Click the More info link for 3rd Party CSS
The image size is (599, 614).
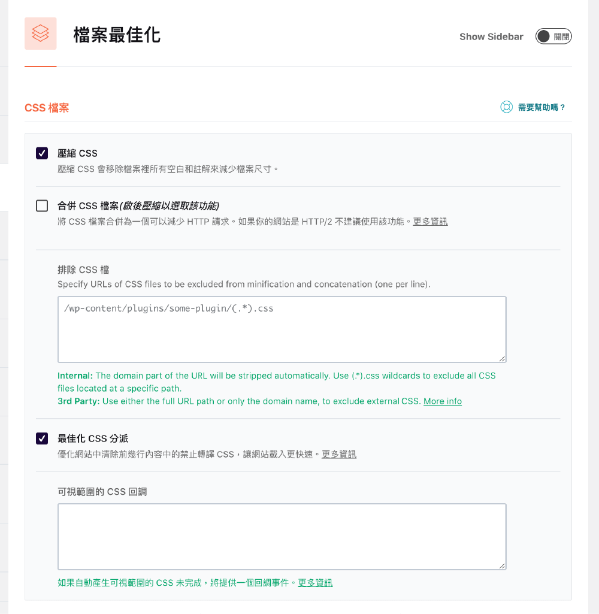443,401
